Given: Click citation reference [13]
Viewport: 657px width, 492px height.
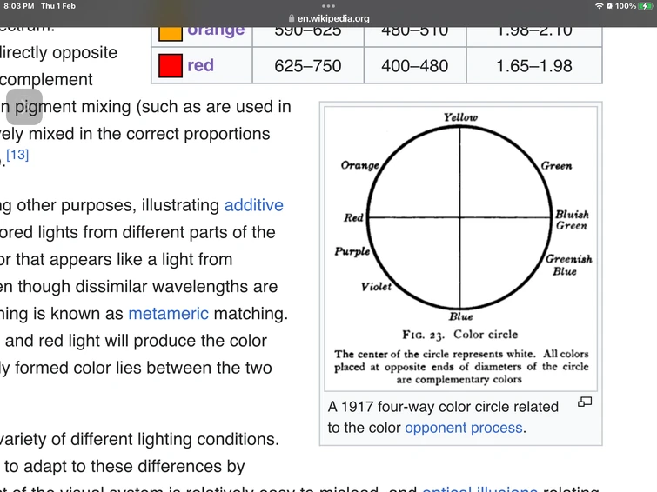Looking at the screenshot, I should coord(17,155).
